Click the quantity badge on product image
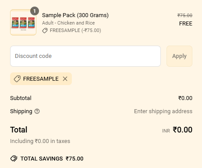This screenshot has width=202, height=168. [x=35, y=11]
